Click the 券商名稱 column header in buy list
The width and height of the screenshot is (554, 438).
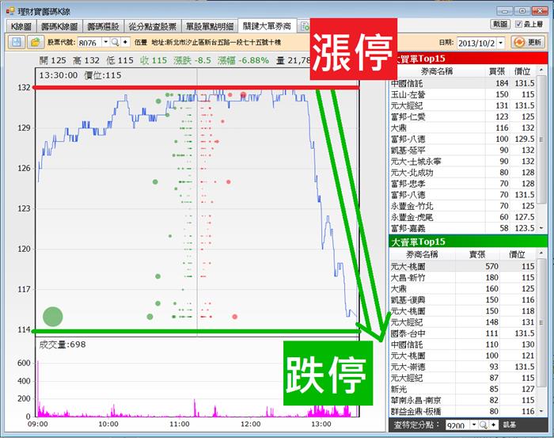tap(437, 71)
